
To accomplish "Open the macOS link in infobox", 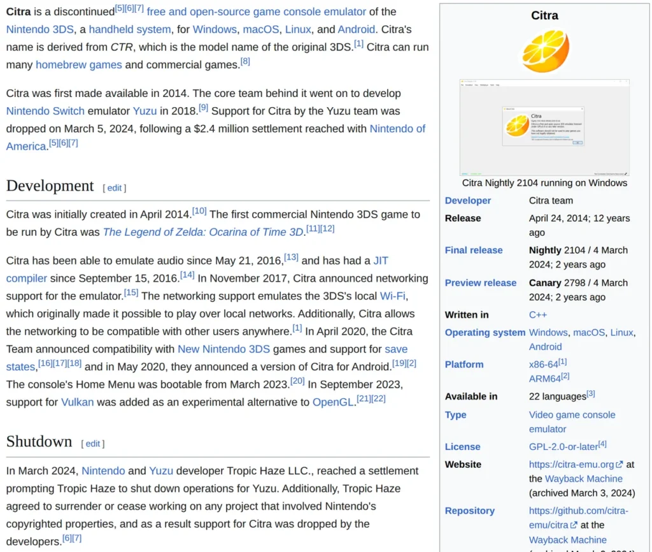I will tap(589, 333).
